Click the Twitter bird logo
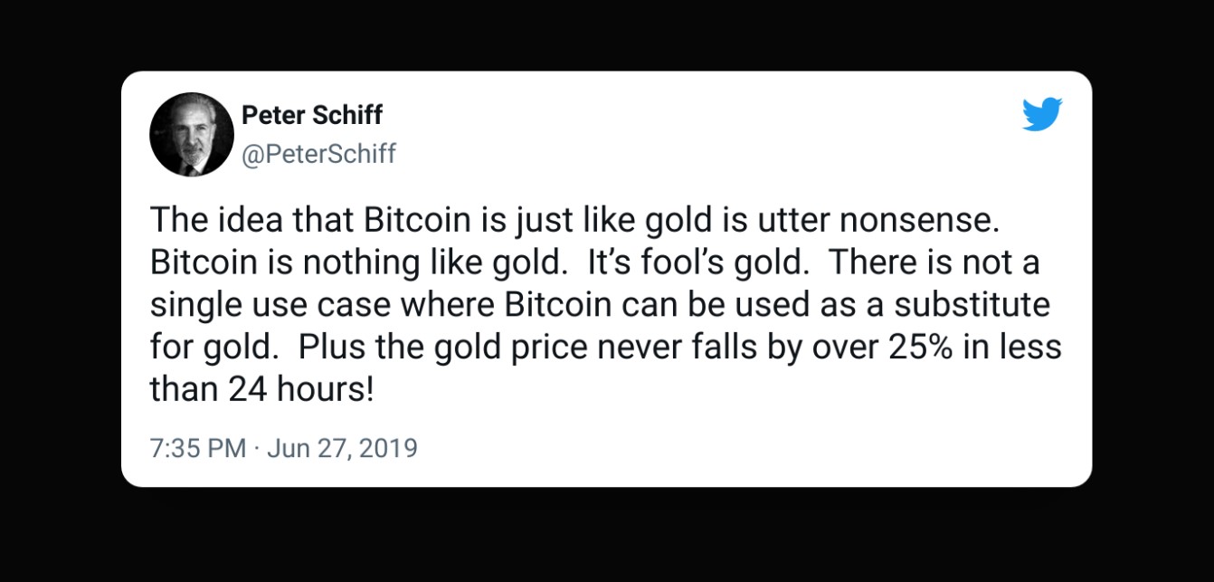The width and height of the screenshot is (1214, 582). point(1042,115)
